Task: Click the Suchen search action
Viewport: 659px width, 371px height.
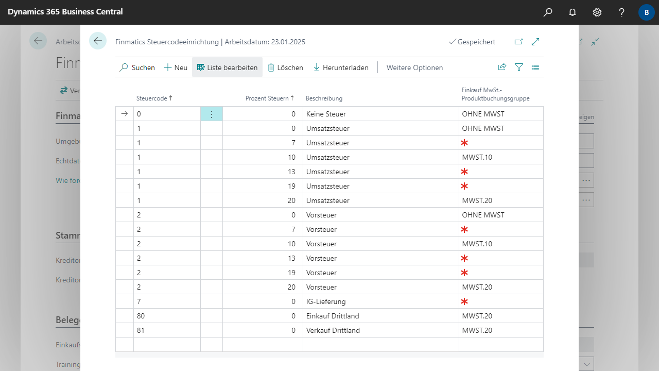Action: point(137,68)
